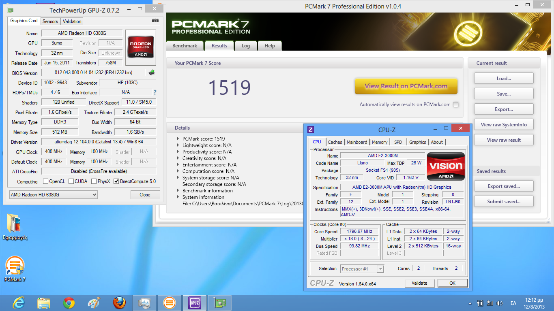The width and height of the screenshot is (554, 311).
Task: Open the Mainboard tab in CPU-Z
Action: [x=357, y=142]
